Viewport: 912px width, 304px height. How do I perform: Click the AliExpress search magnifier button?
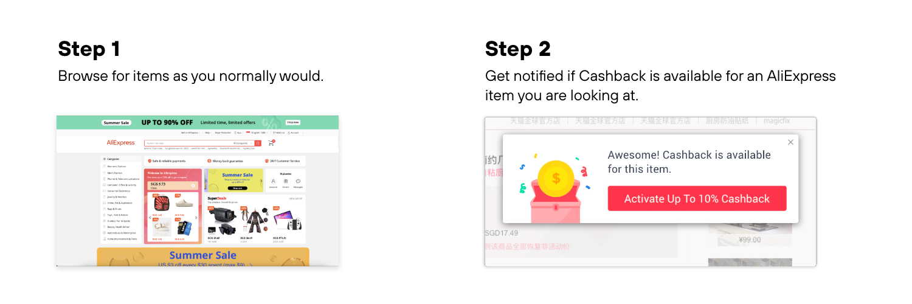tap(258, 143)
